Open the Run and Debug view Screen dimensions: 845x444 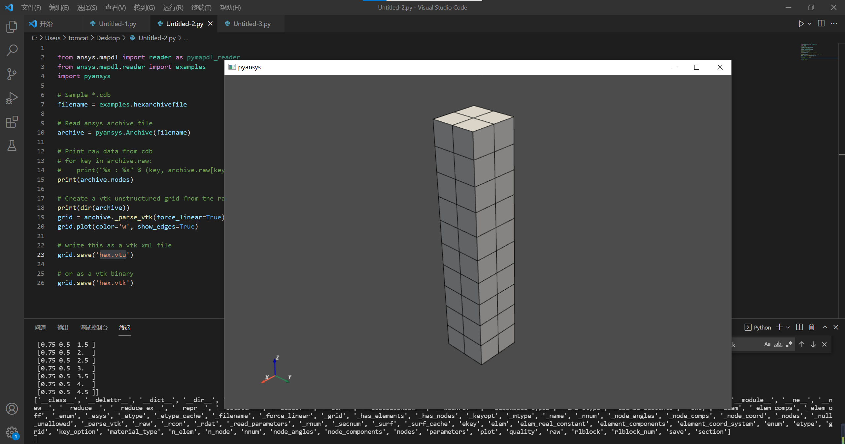pos(12,98)
